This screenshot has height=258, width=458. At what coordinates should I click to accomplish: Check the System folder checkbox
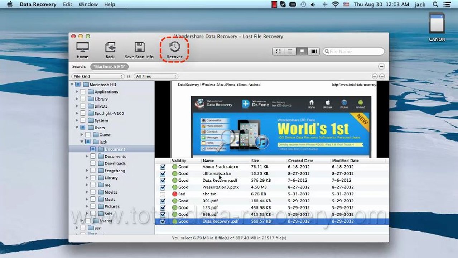point(83,120)
